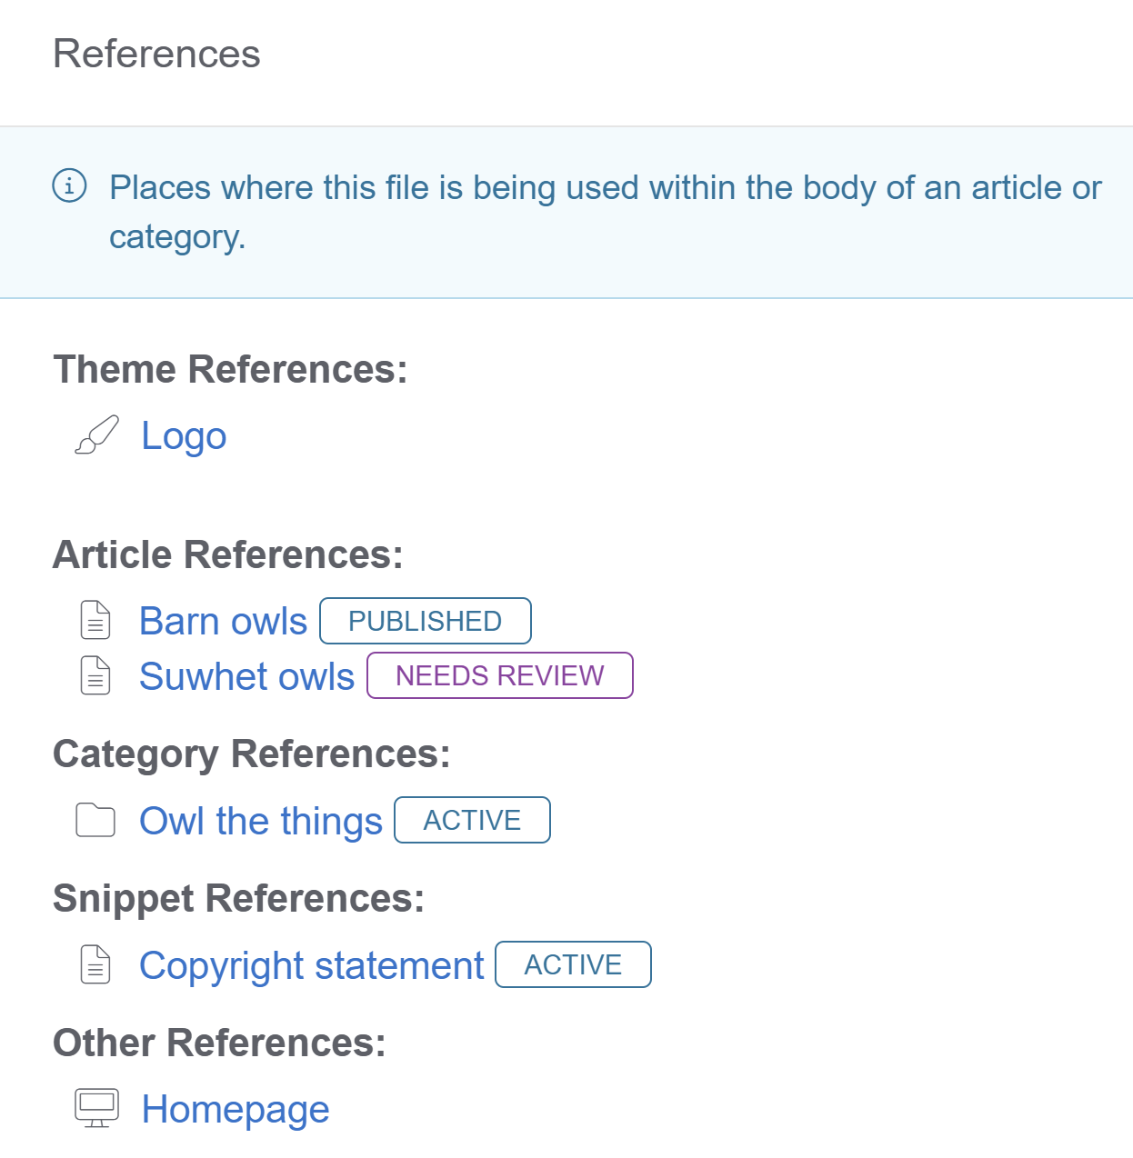Open the Owl the things category link
Viewport: 1133px width, 1158px height.
261,822
